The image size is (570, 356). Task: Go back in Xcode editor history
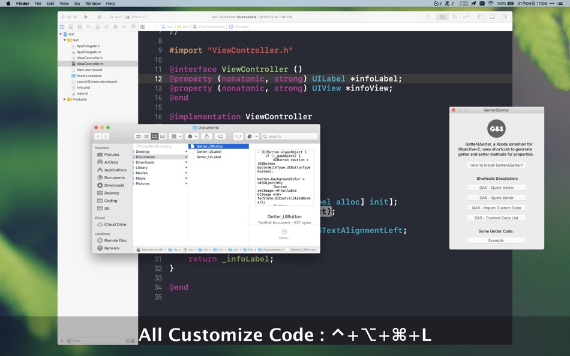tap(149, 27)
